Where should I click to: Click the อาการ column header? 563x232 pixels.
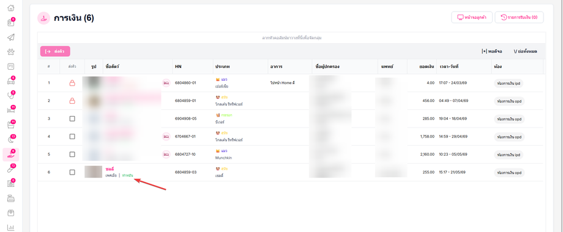click(276, 67)
